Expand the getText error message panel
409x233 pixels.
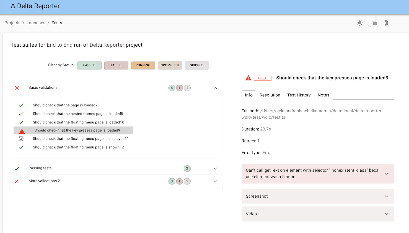318,174
